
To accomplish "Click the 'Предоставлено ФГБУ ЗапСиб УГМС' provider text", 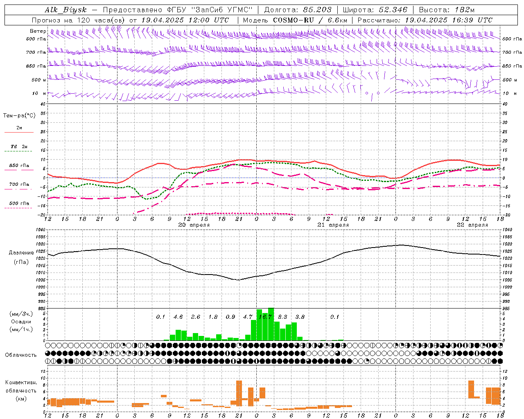I will [178, 10].
